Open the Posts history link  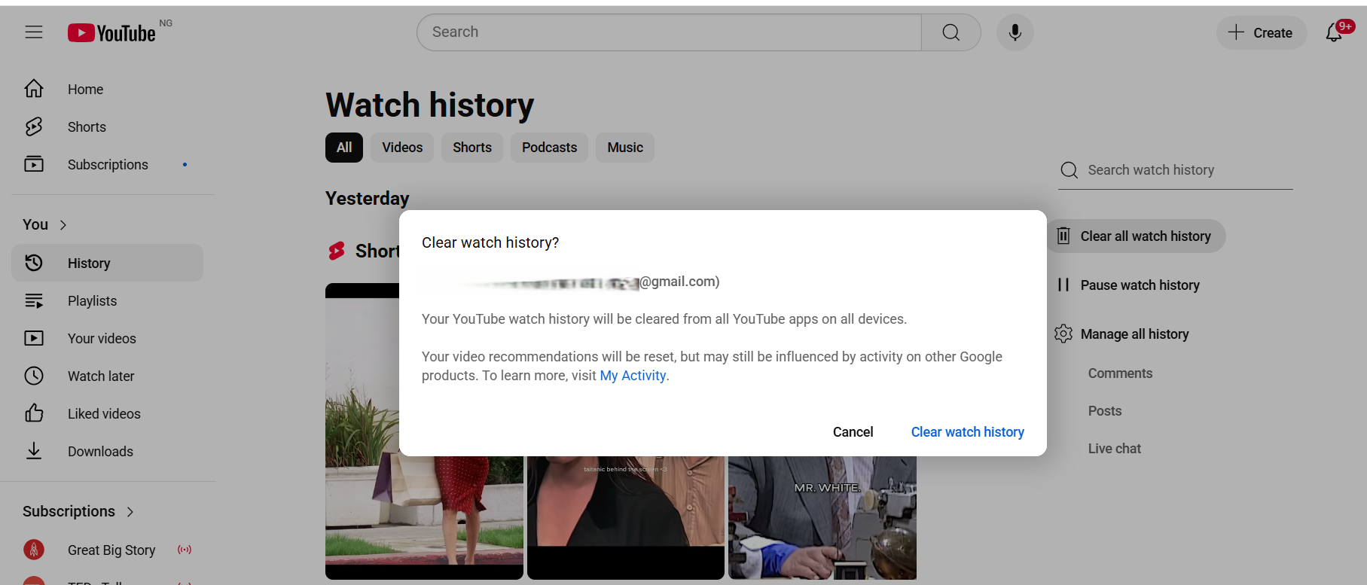coord(1105,411)
